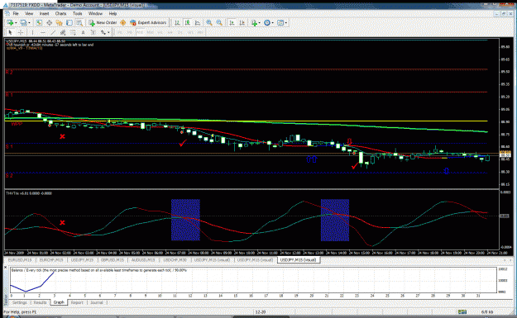Expand the chart templates dropdown
This screenshot has width=517, height=318.
[286, 23]
